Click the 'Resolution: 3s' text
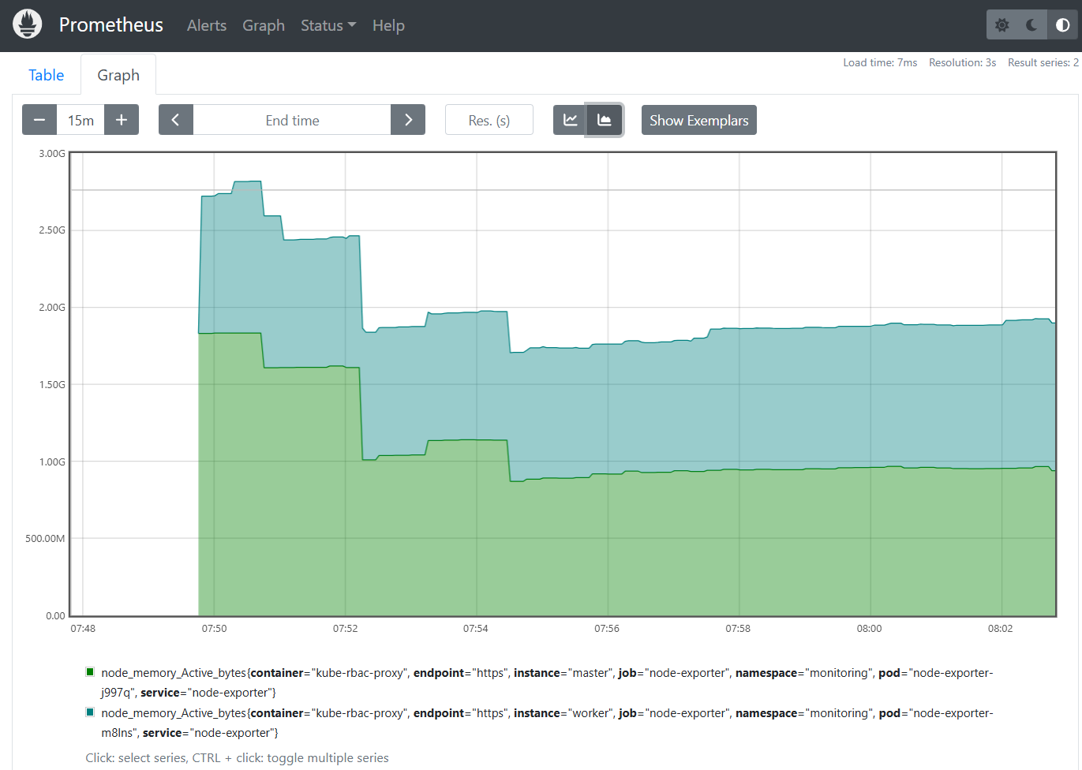Viewport: 1082px width, 770px height. [x=962, y=62]
